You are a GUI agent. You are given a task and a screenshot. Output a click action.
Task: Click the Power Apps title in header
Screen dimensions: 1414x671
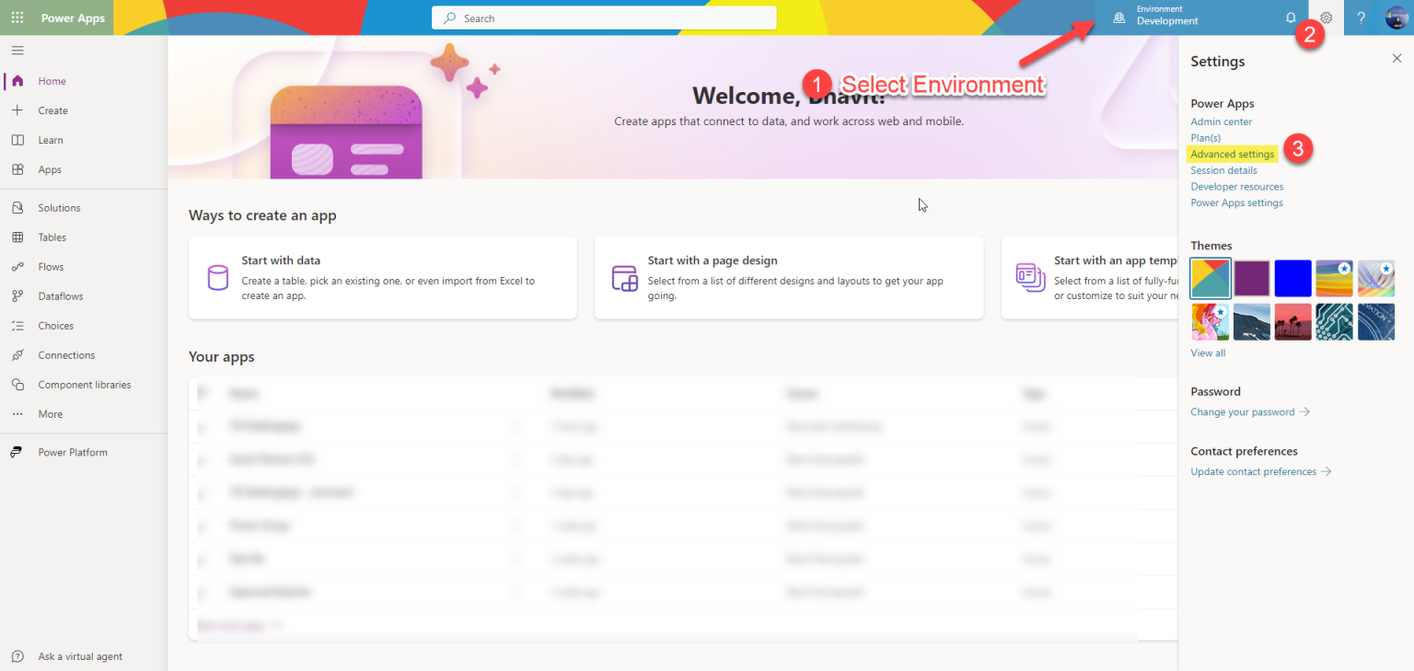[x=73, y=17]
